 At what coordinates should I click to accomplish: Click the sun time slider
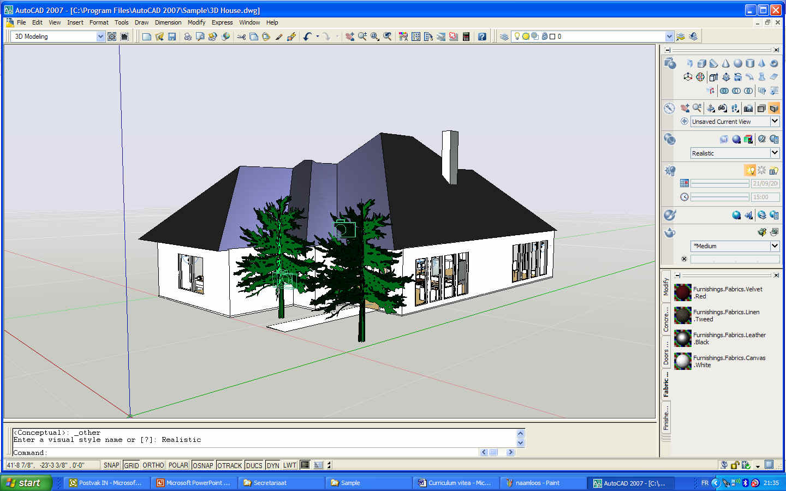point(720,197)
